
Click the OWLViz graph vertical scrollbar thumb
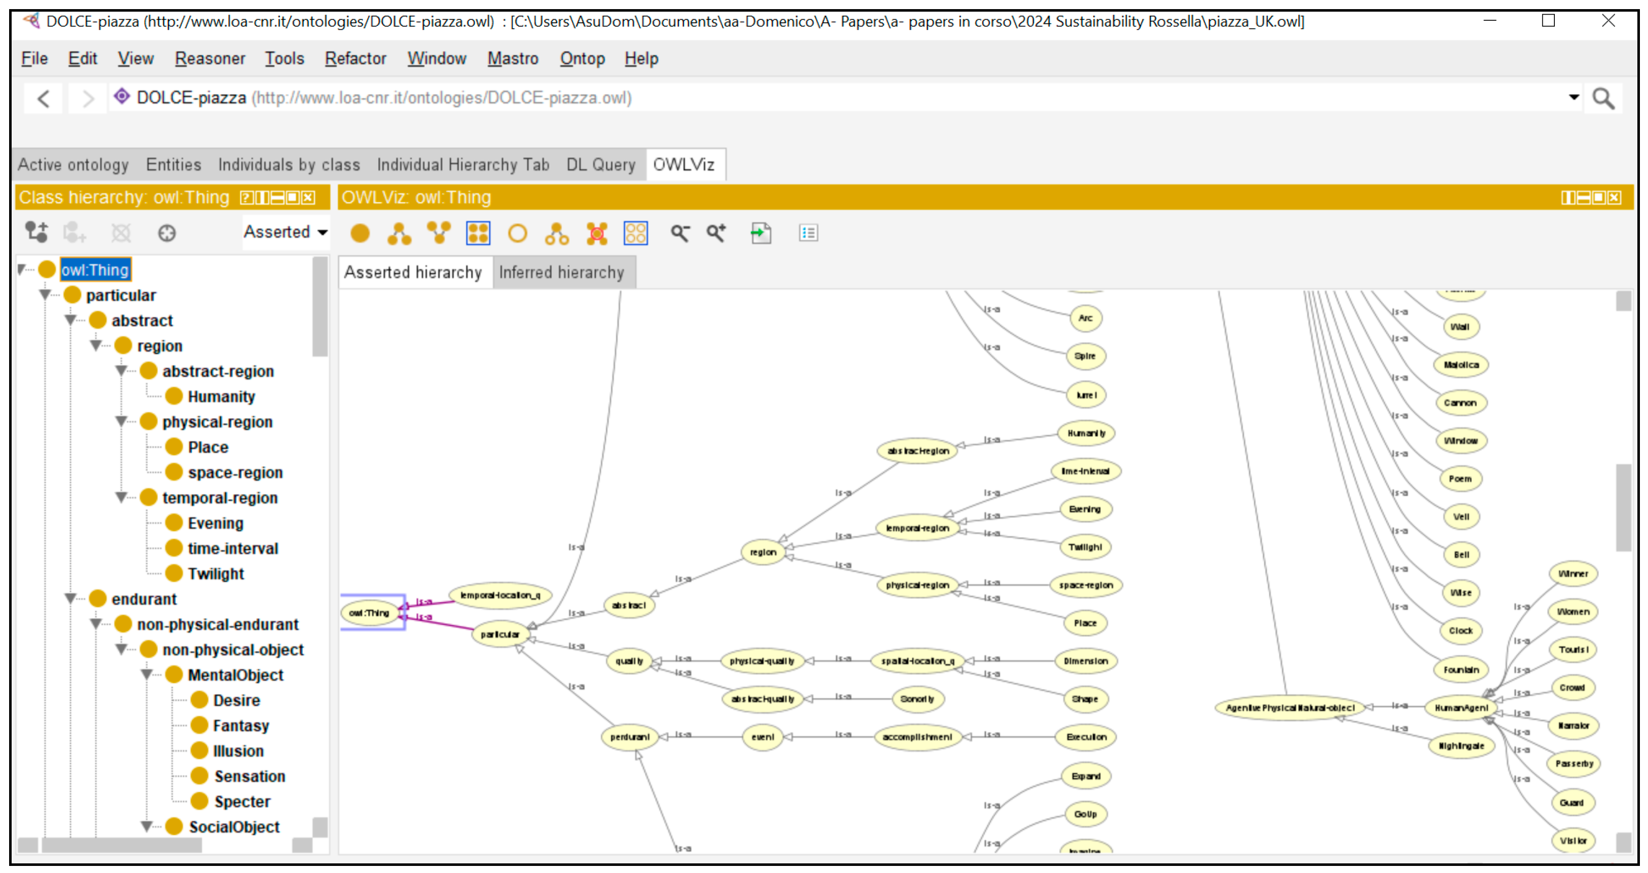(1624, 507)
